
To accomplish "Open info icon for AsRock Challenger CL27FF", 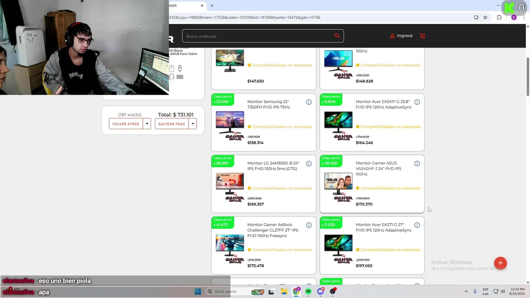I will pos(309,225).
